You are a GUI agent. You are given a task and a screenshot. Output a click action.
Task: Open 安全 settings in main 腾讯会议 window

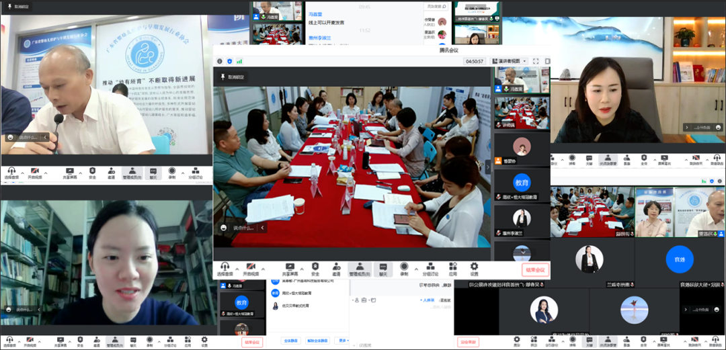(x=315, y=269)
